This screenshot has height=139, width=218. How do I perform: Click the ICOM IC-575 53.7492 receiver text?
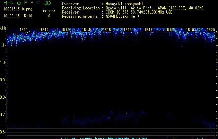[139, 12]
